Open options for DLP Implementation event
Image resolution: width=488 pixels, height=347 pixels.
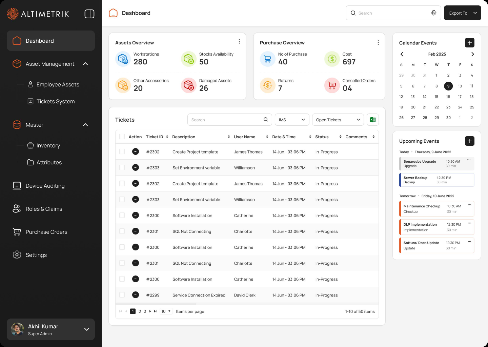point(469,223)
